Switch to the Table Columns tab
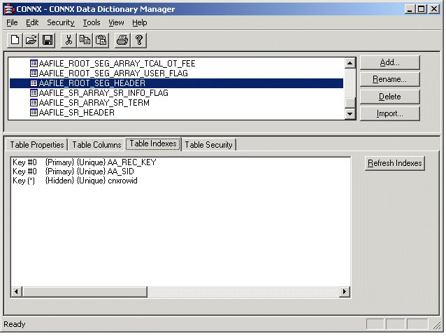 [96, 145]
